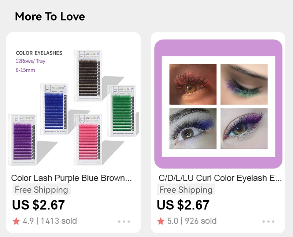Select the pink lash tray in product image

click(88, 140)
